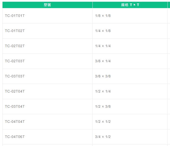Click the 型號 column header
This screenshot has height=146, width=170.
[47, 5]
